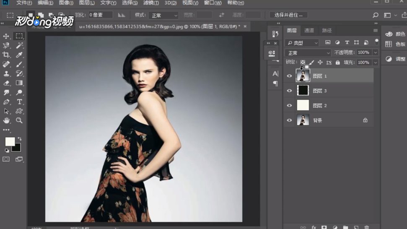This screenshot has height=229, width=407.
Task: Select the Gradient tool
Action: tap(19, 83)
